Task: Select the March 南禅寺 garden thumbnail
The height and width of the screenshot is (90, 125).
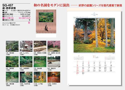Action: coord(40,46)
